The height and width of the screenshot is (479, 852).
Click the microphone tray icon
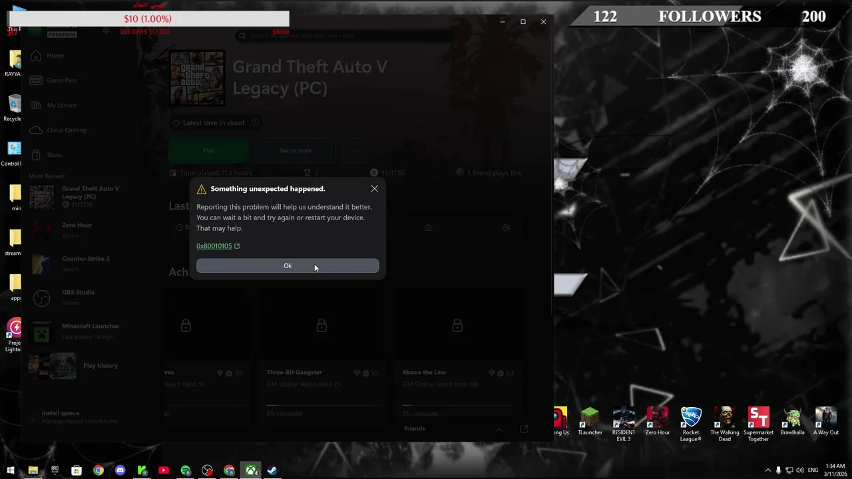pos(778,470)
